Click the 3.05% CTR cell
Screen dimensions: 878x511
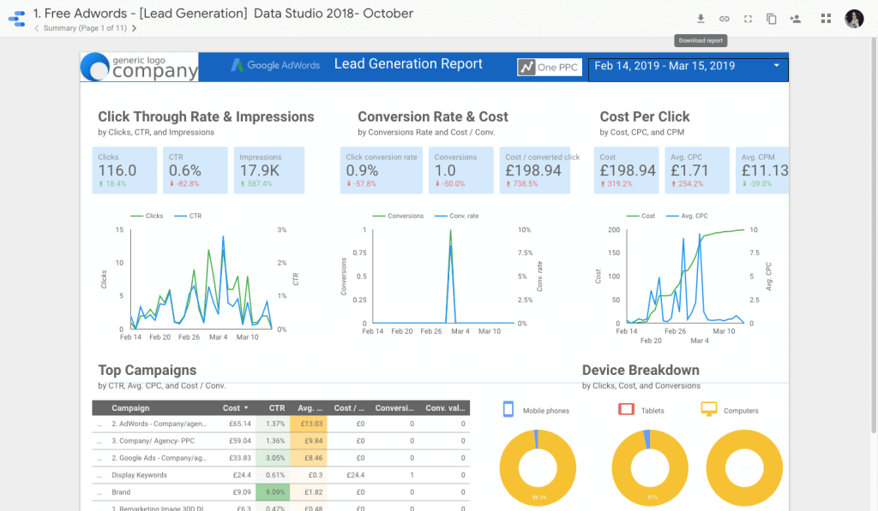273,458
